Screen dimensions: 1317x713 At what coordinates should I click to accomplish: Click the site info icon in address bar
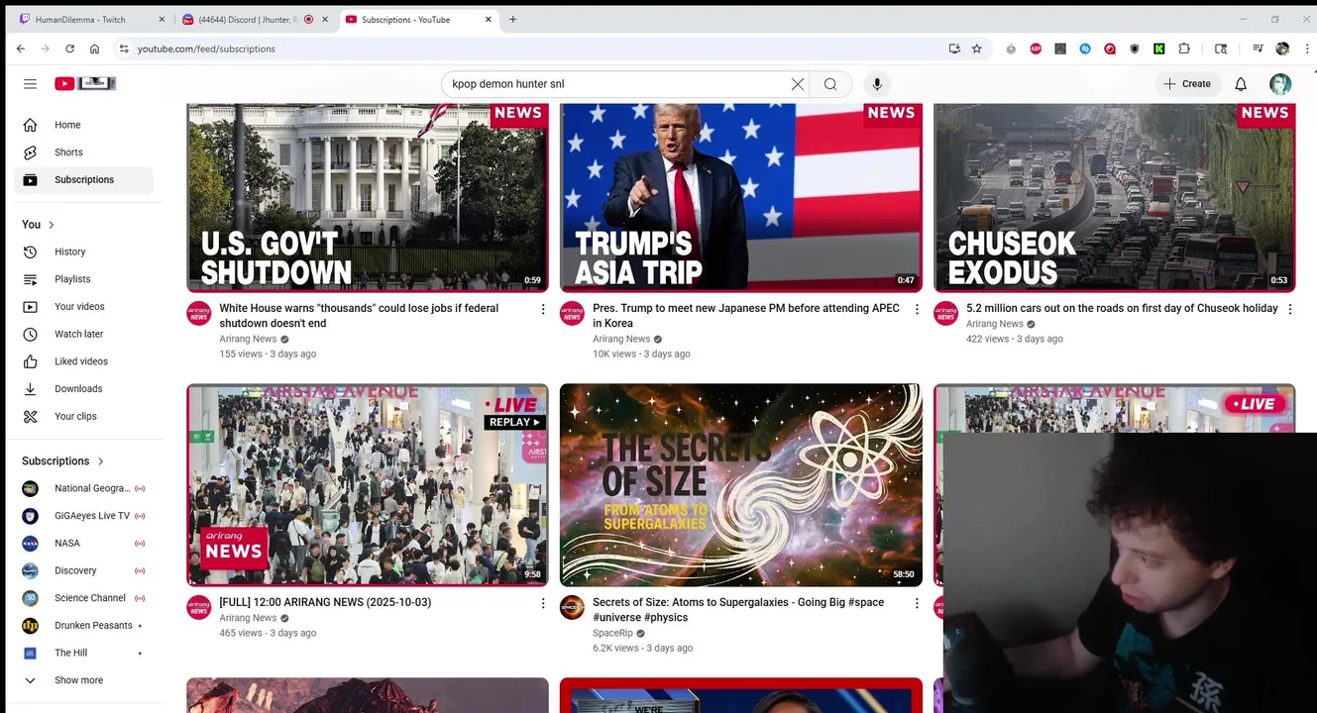pyautogui.click(x=124, y=49)
